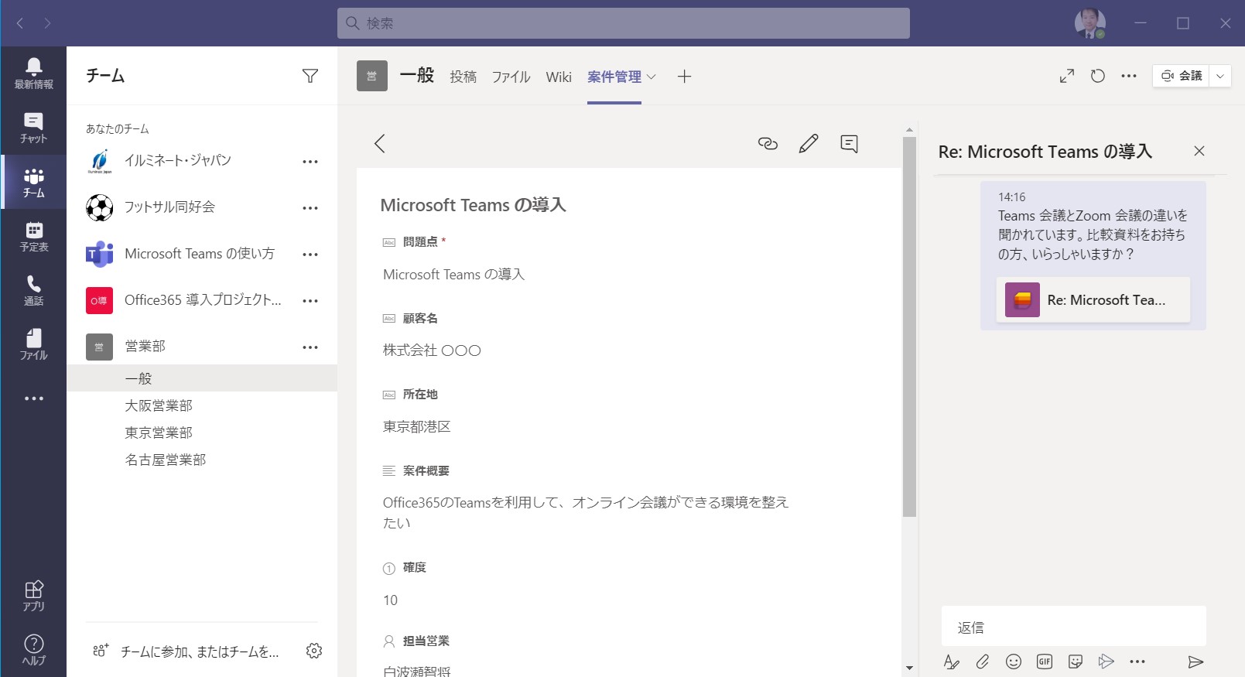Click the 返信 reply input field
This screenshot has width=1245, height=677.
[x=1074, y=627]
